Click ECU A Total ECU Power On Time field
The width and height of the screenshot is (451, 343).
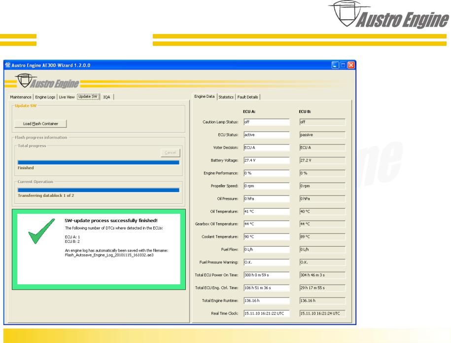pyautogui.click(x=267, y=275)
